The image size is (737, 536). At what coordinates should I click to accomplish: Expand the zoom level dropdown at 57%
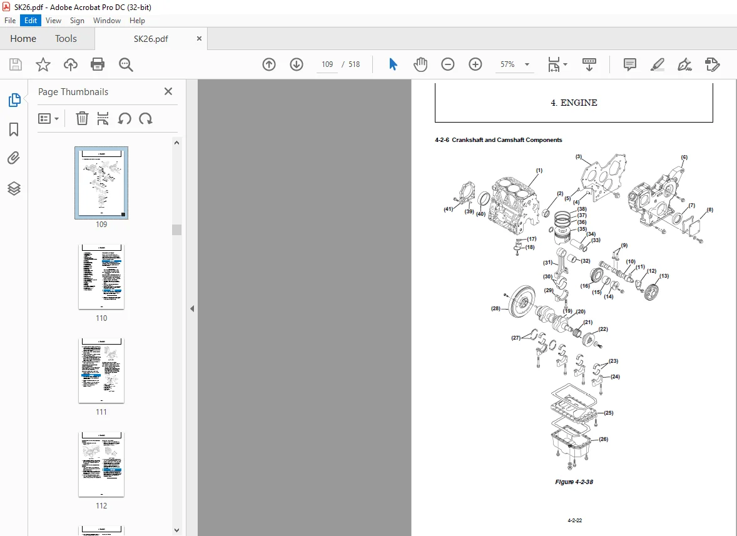click(x=527, y=64)
